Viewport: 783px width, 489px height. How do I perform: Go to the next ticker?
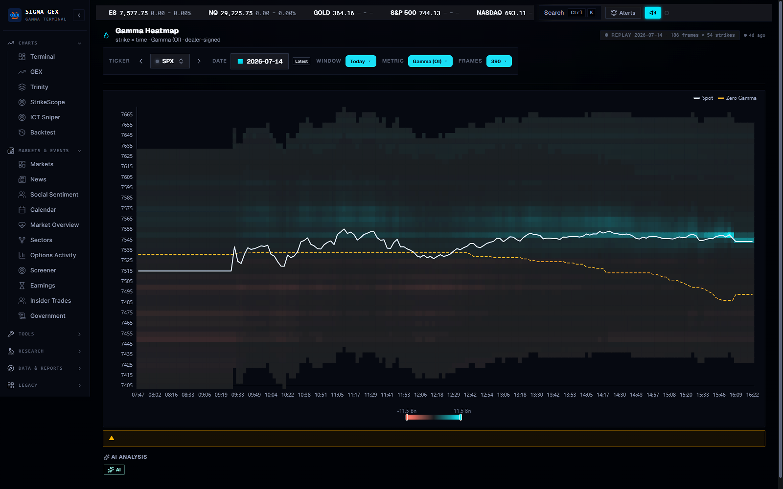coord(199,61)
